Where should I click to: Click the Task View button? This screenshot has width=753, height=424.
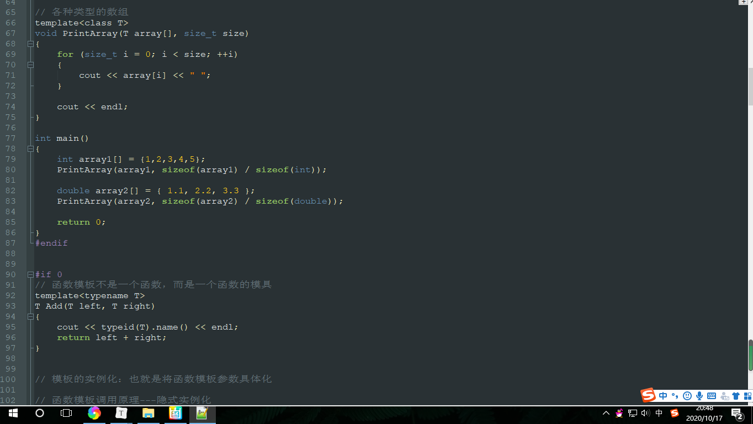[66, 413]
